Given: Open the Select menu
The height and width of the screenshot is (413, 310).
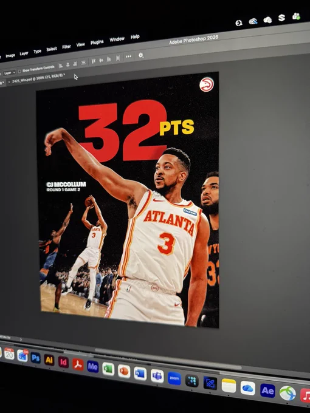Looking at the screenshot, I should coord(52,49).
